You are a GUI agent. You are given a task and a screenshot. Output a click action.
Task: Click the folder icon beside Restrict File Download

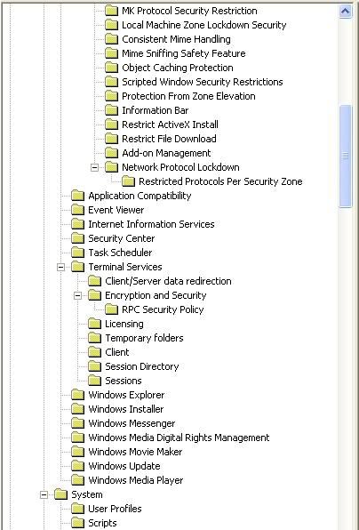[111, 139]
